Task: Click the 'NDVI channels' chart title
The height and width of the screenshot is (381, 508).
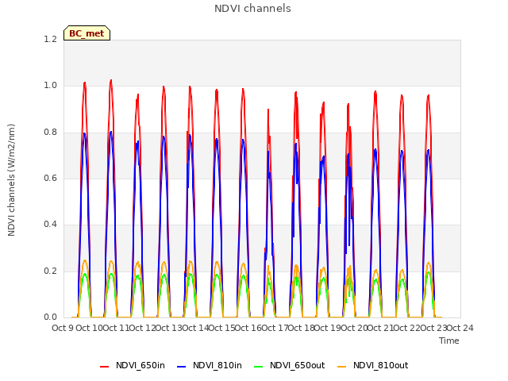Action: (252, 8)
